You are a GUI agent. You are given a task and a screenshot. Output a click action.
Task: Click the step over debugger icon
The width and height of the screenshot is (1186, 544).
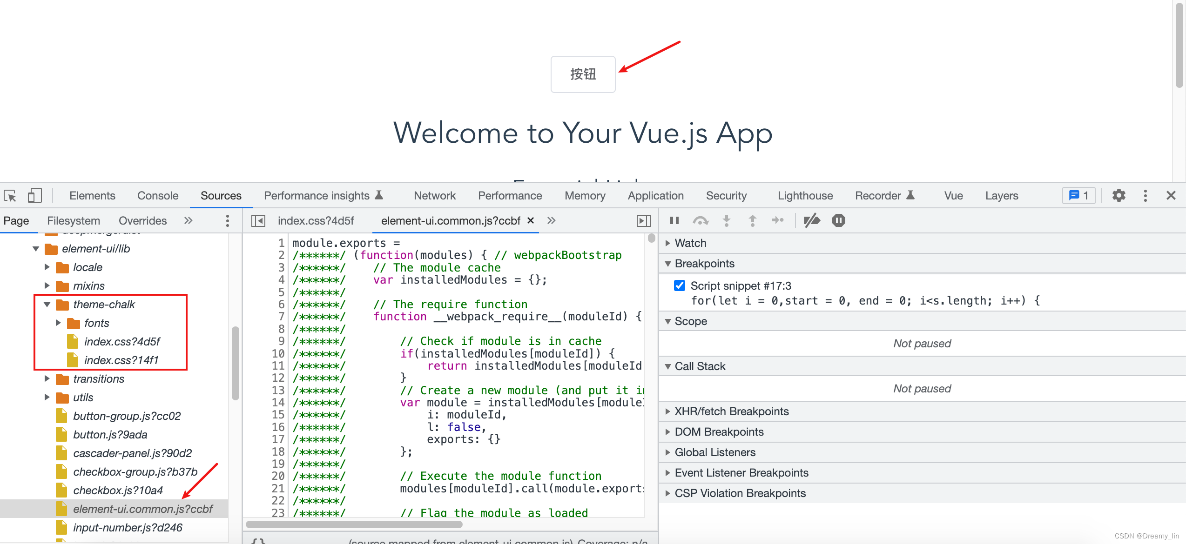click(x=700, y=220)
